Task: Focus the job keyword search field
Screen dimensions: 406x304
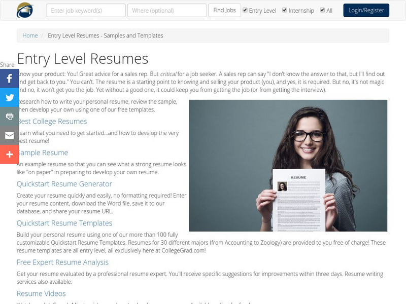Action: 86,10
